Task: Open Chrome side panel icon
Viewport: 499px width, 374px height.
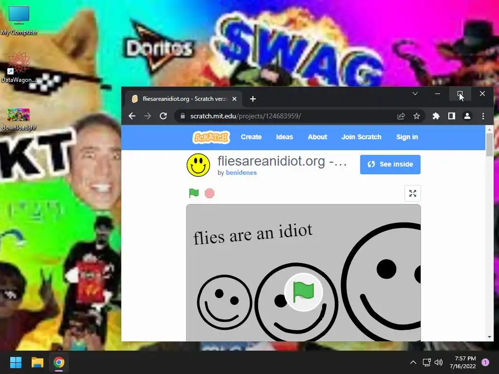Action: (x=452, y=116)
